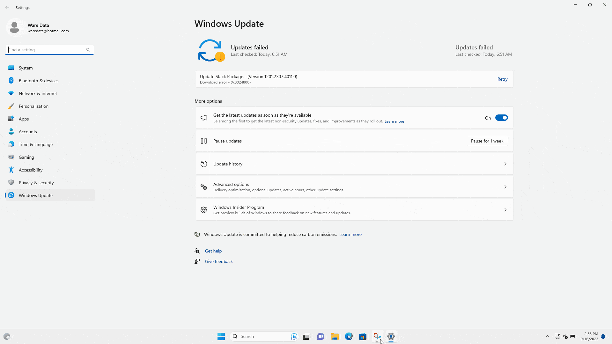Click the Pause updates pause icon
Screen dimensions: 612x344
tap(204, 141)
